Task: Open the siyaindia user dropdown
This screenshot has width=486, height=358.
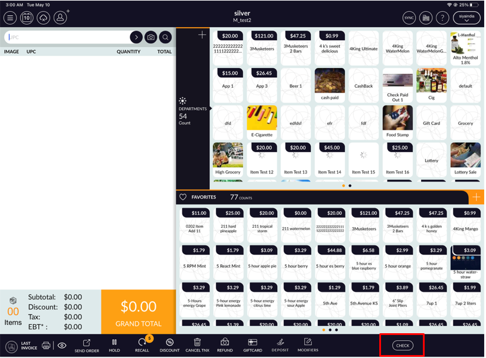Action: coord(467,18)
